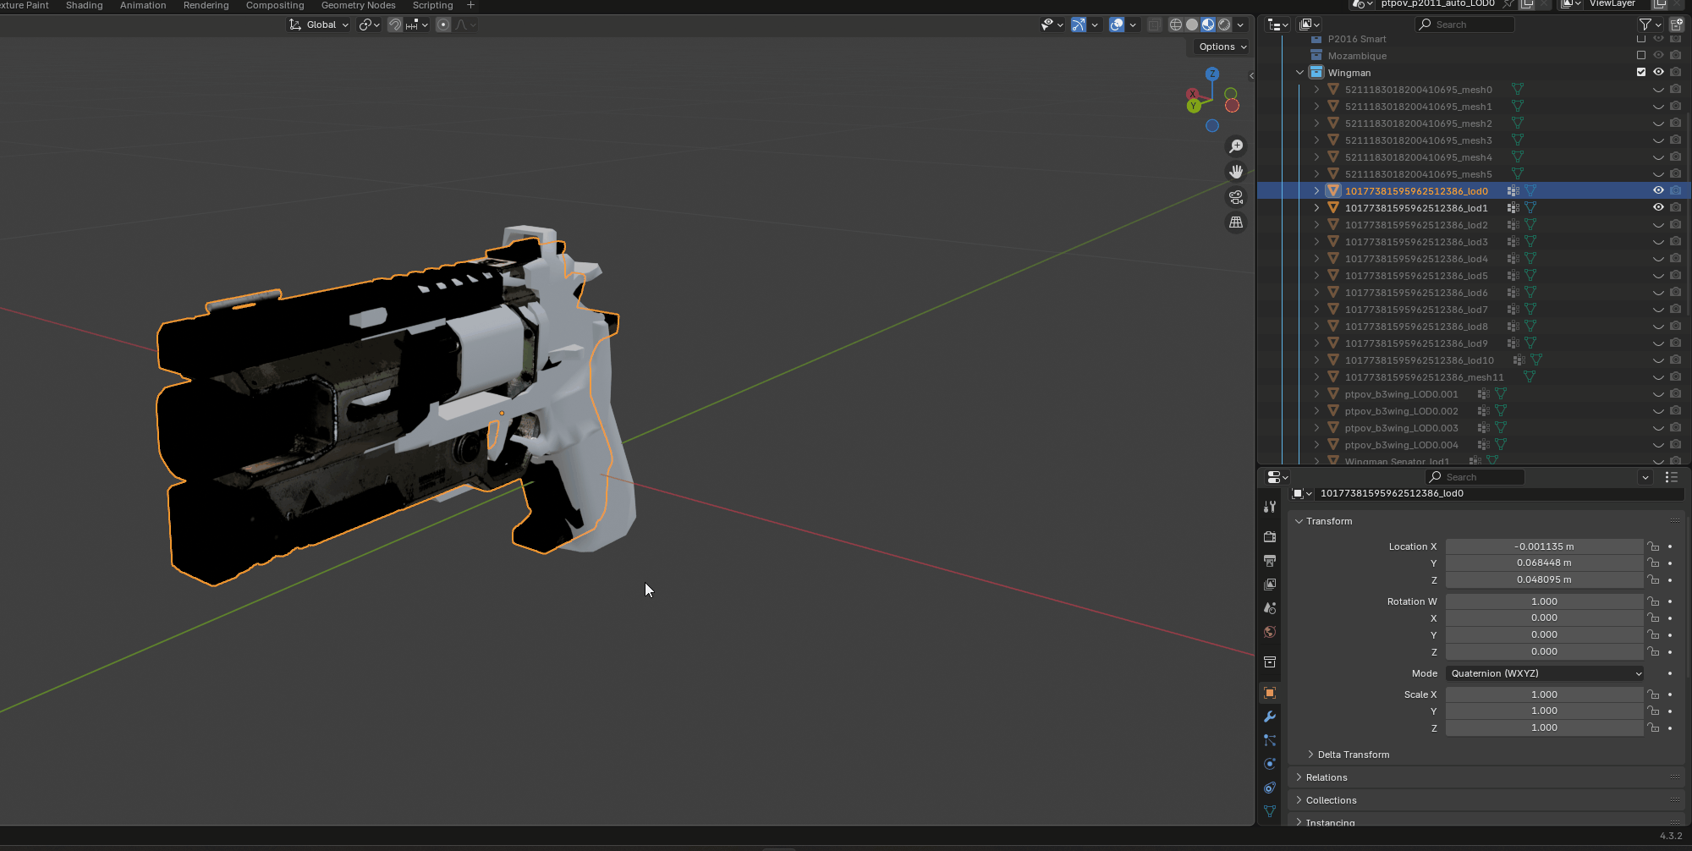
Task: Open the Modifiers wrench properties tab
Action: [1270, 716]
